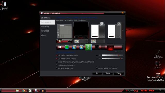This screenshot has width=165, height=93.
Task: Select the windows-1... desktop icon
Action: [158, 65]
